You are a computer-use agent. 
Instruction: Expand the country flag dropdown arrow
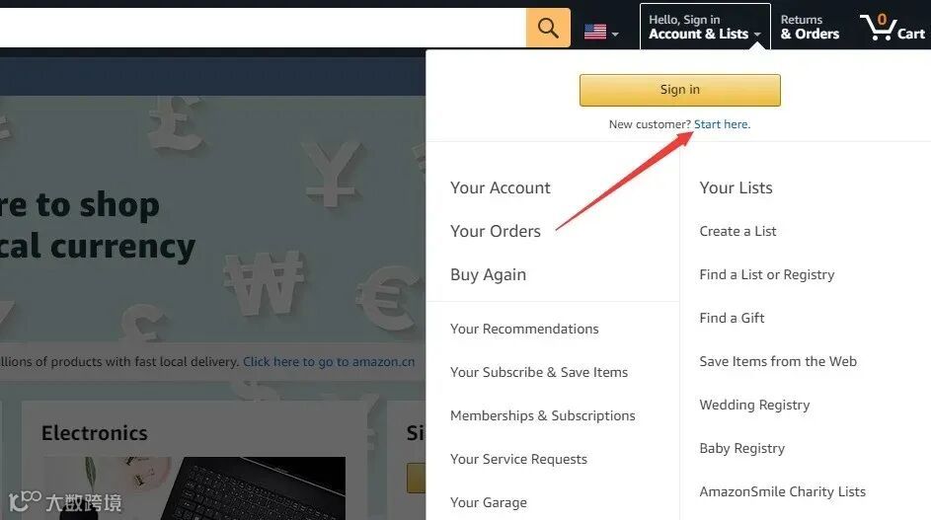coord(615,35)
